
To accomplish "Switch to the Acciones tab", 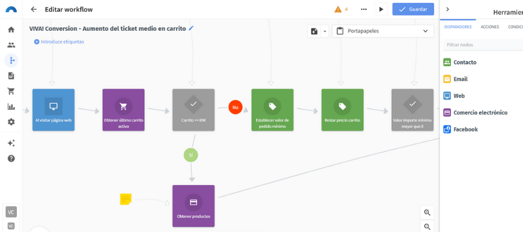I will tap(490, 27).
